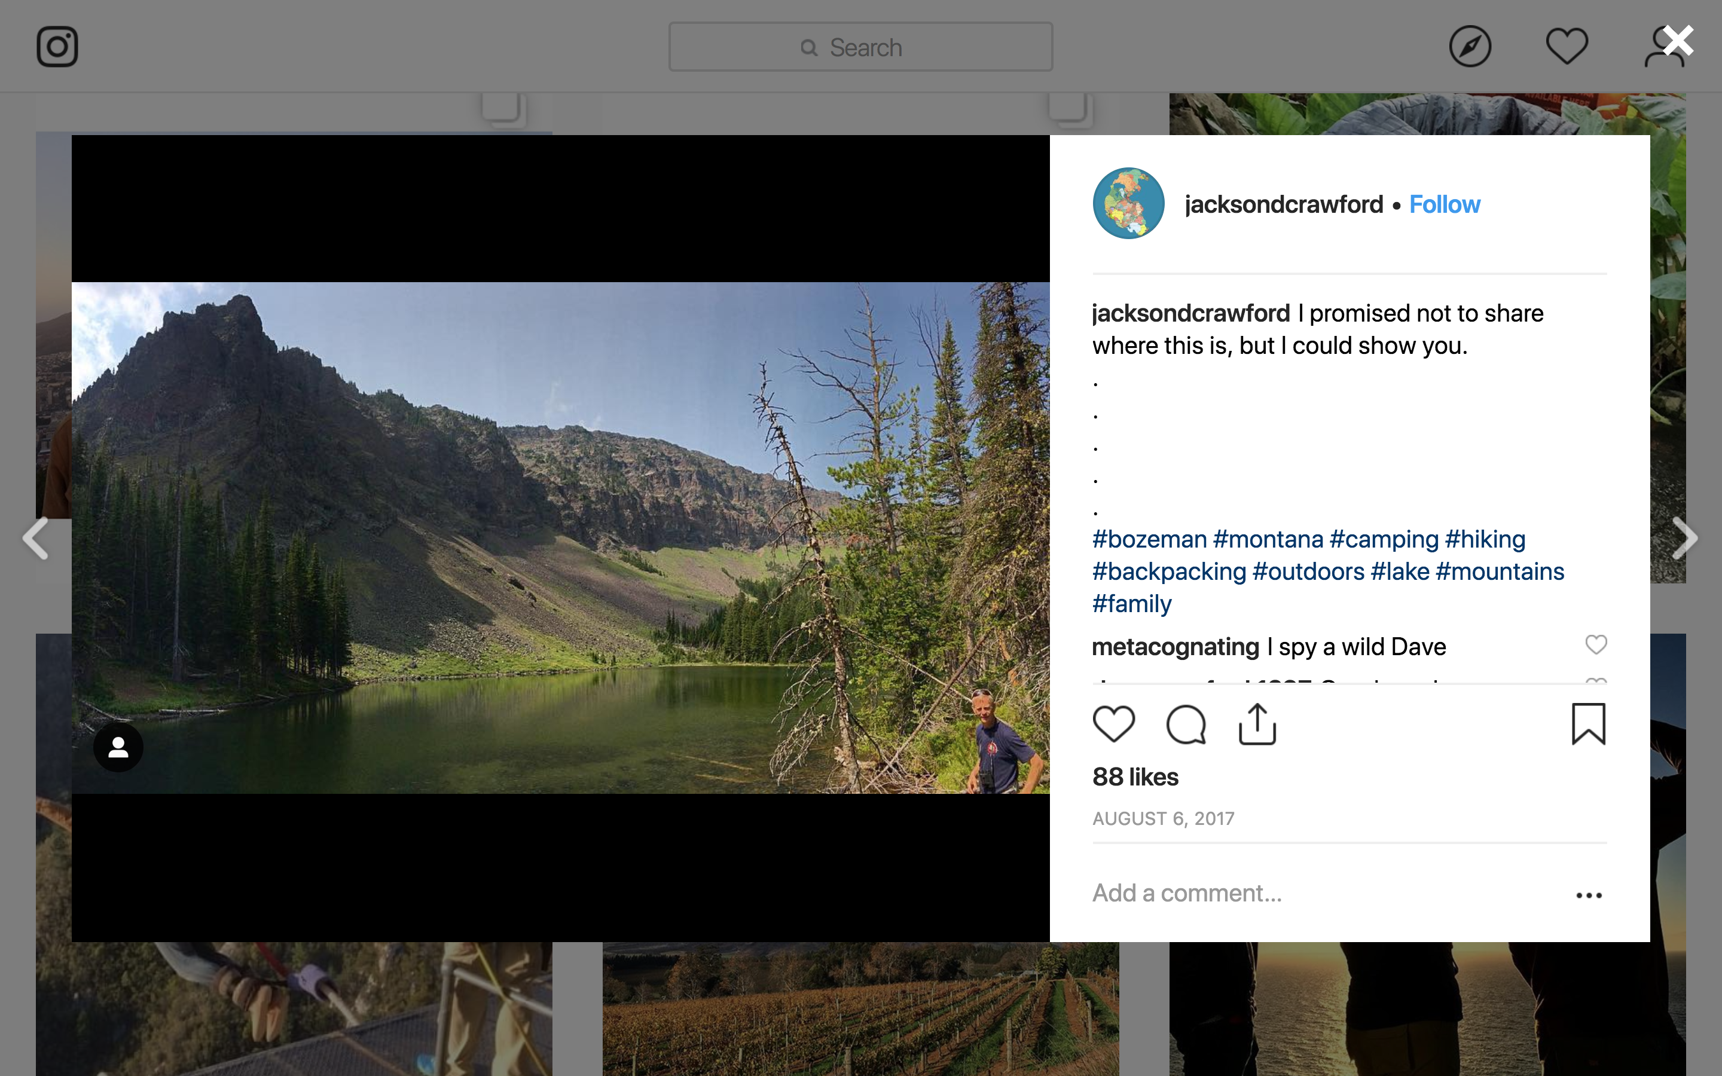Like the post with heart icon
Screen dimensions: 1722x1076
[1113, 724]
